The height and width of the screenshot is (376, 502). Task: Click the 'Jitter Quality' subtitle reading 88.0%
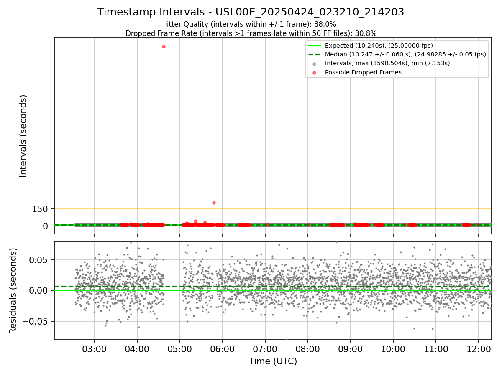[x=251, y=25]
